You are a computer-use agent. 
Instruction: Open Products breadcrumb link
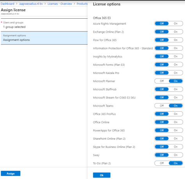82,4
